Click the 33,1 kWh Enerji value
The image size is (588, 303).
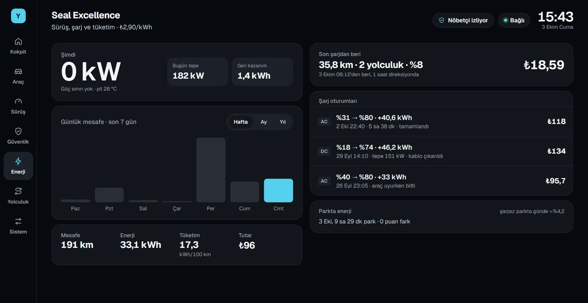[141, 245]
